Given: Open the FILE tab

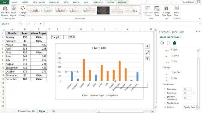Looking at the screenshot, I should click(5, 2).
